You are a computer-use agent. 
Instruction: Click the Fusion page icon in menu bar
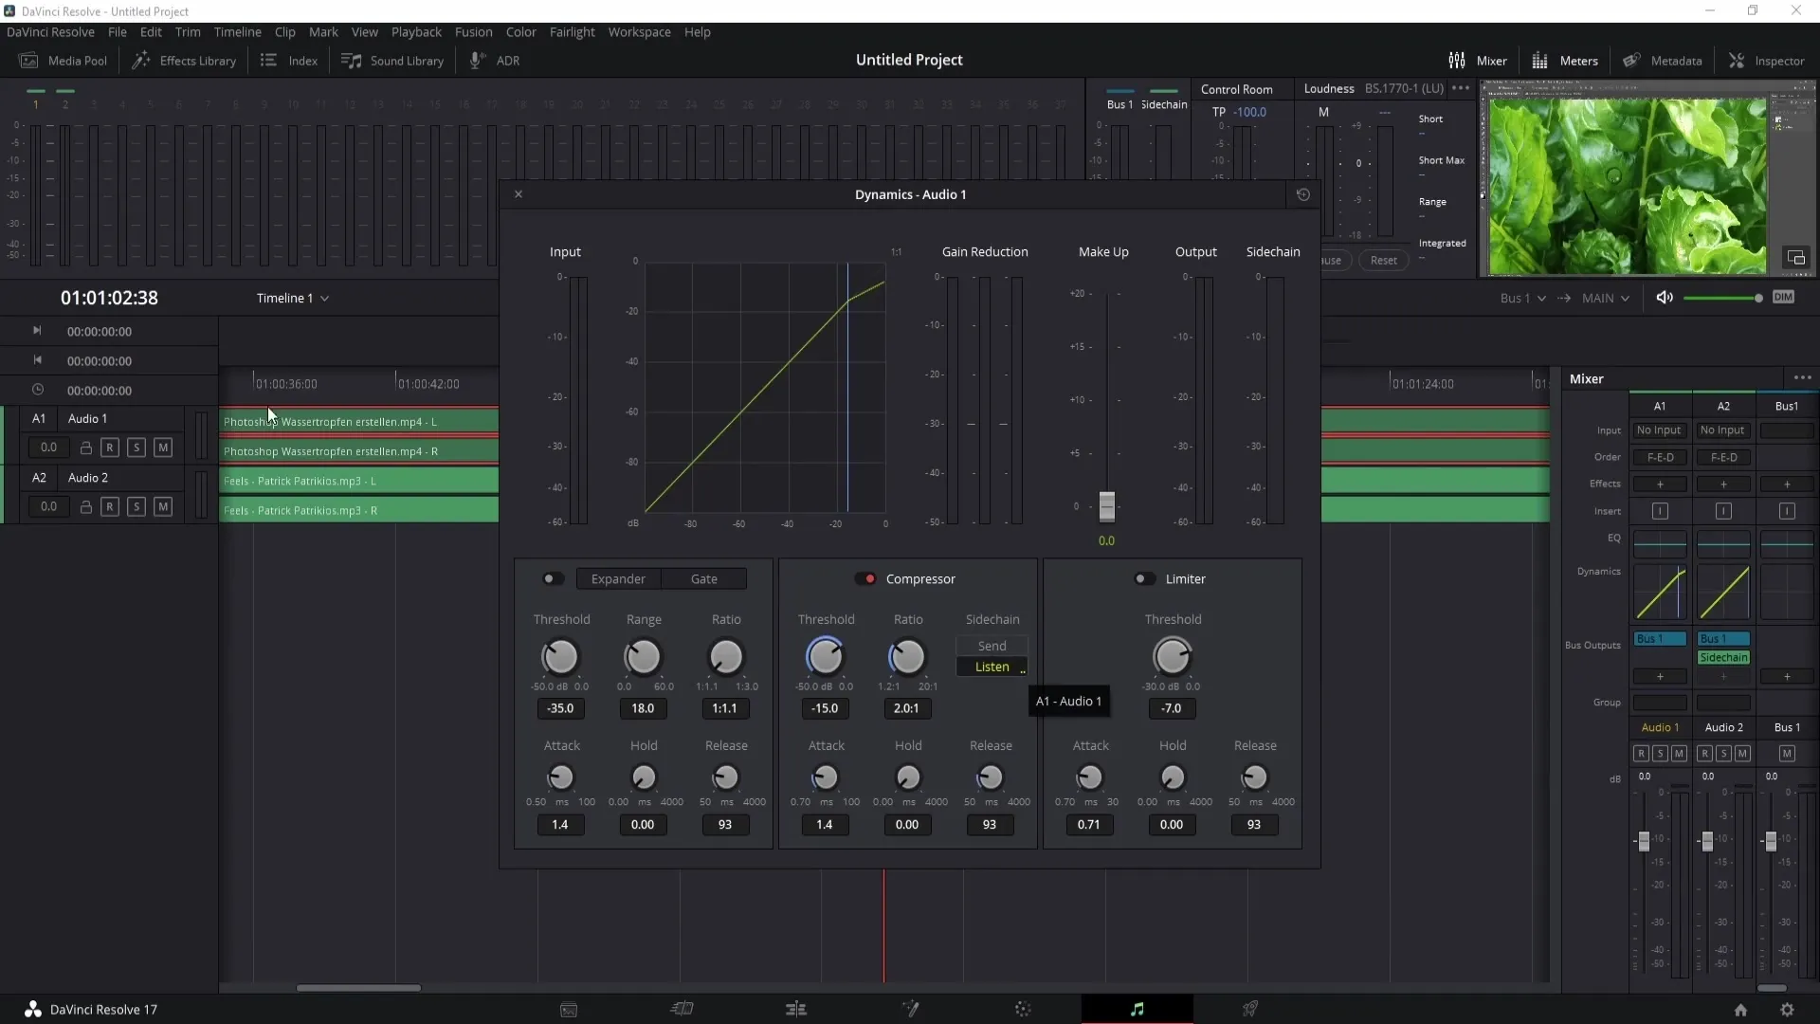point(910,1009)
